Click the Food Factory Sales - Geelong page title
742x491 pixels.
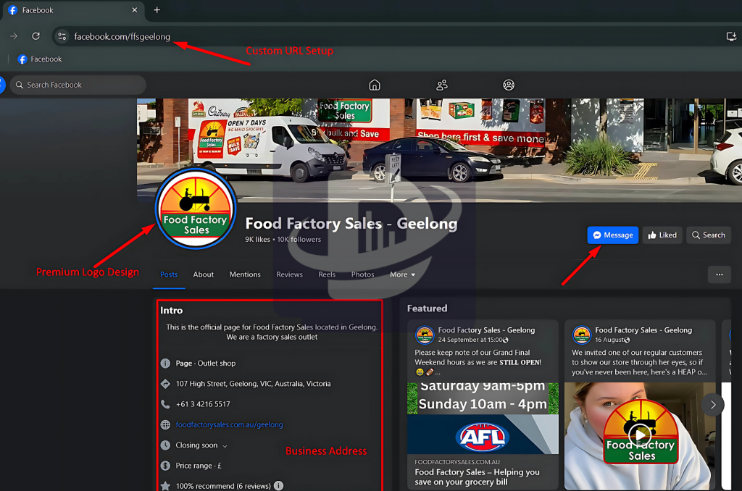[351, 223]
